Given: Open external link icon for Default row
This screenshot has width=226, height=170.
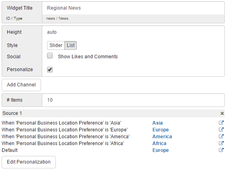Looking at the screenshot, I should coord(221,150).
